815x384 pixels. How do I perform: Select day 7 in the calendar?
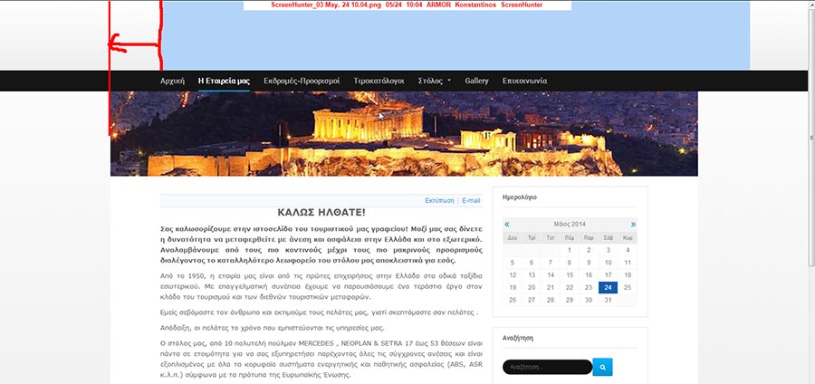point(551,263)
